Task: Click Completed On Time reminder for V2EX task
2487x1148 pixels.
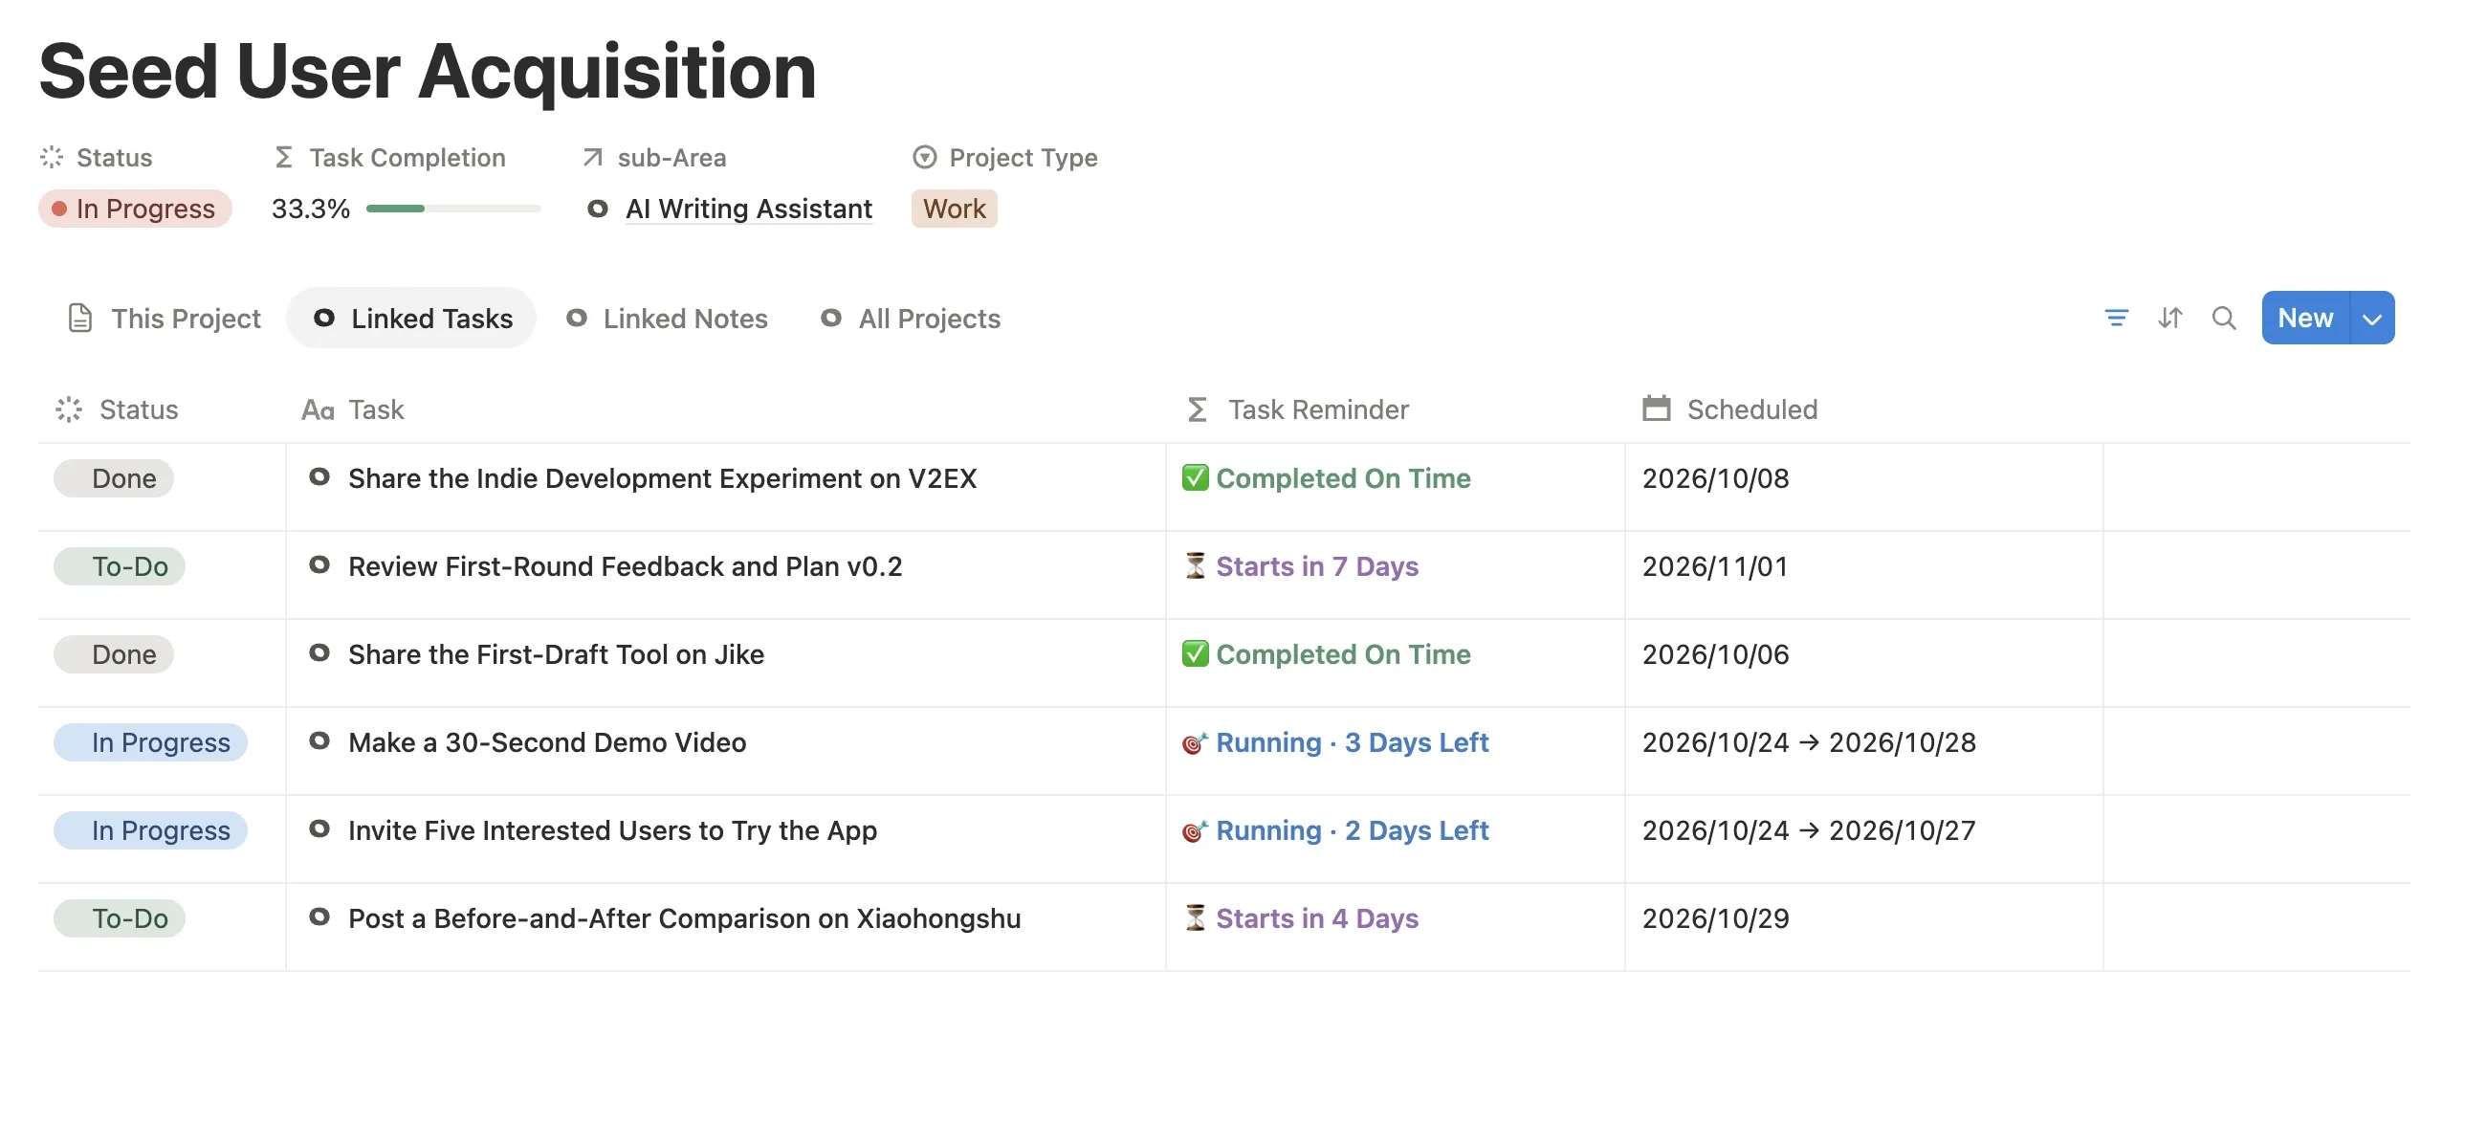Action: [x=1327, y=478]
